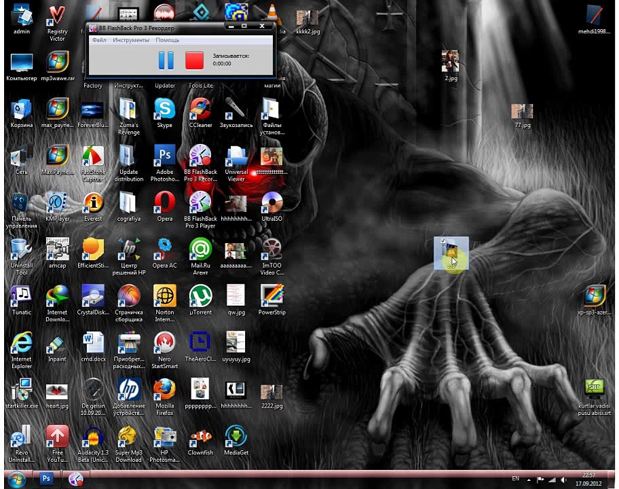The height and width of the screenshot is (489, 619).
Task: Select the FastStone Capture icon
Action: (x=93, y=163)
